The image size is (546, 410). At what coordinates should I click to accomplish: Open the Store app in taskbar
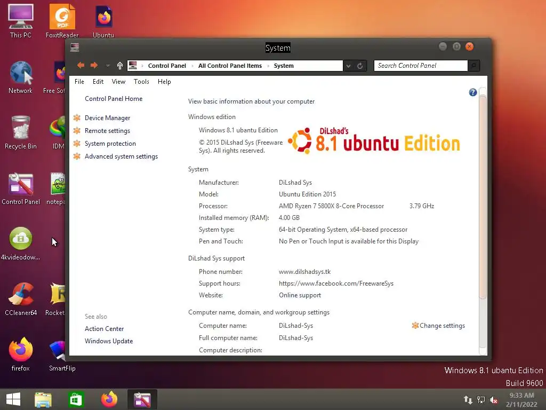76,399
